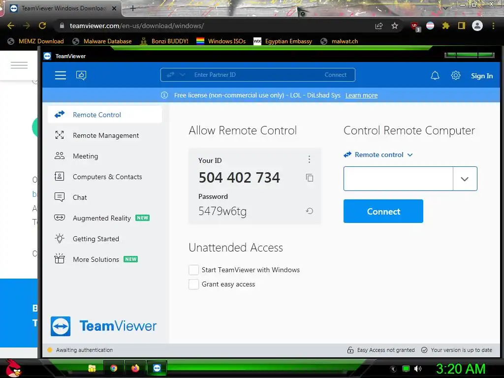The height and width of the screenshot is (378, 504).
Task: Click Sign In in TeamViewer
Action: click(481, 76)
